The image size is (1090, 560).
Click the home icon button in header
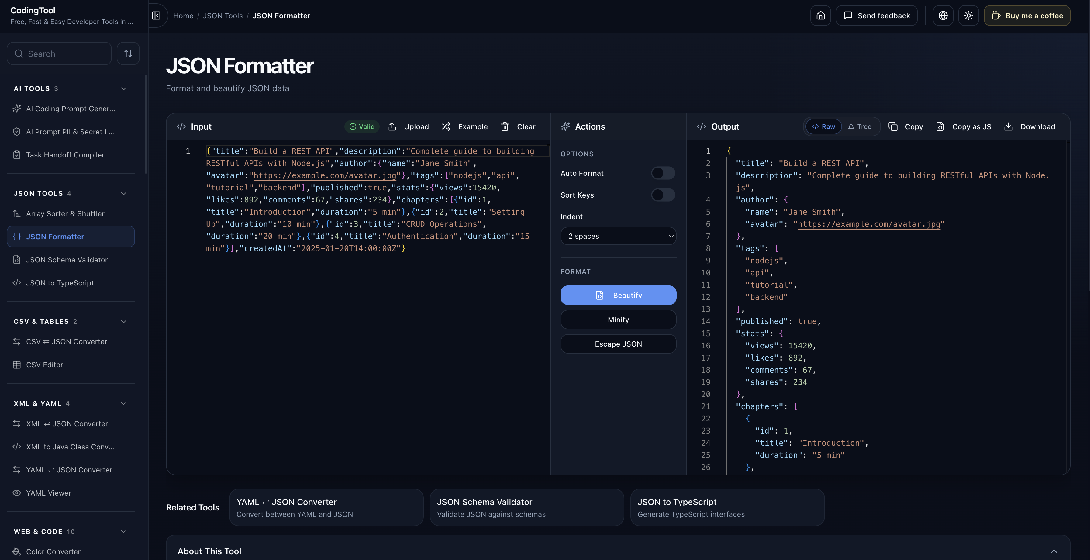[x=820, y=16]
